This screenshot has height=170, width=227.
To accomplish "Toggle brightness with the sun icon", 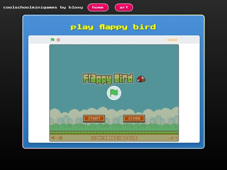I will tap(61, 138).
